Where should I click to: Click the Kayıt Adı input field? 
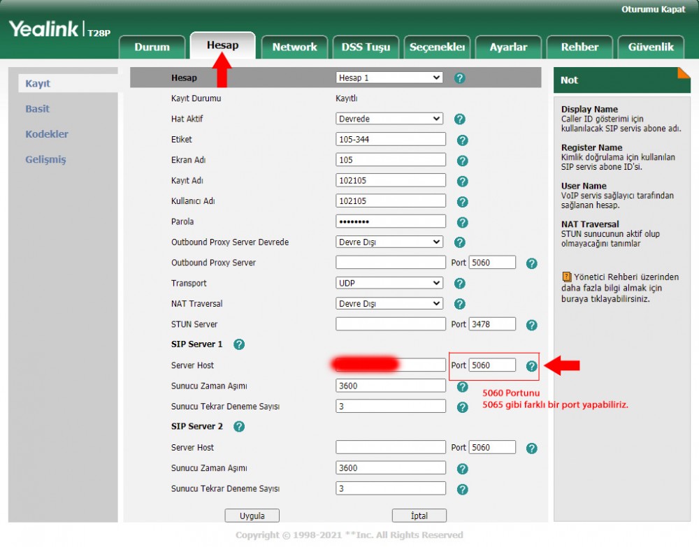point(391,180)
